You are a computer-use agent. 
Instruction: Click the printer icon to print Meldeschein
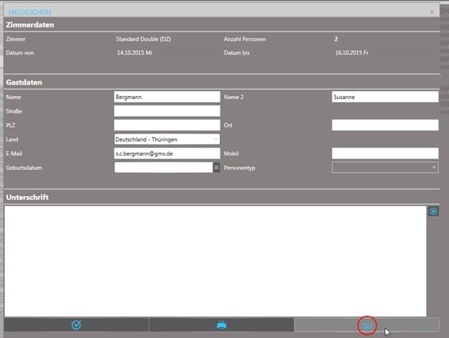click(x=221, y=325)
